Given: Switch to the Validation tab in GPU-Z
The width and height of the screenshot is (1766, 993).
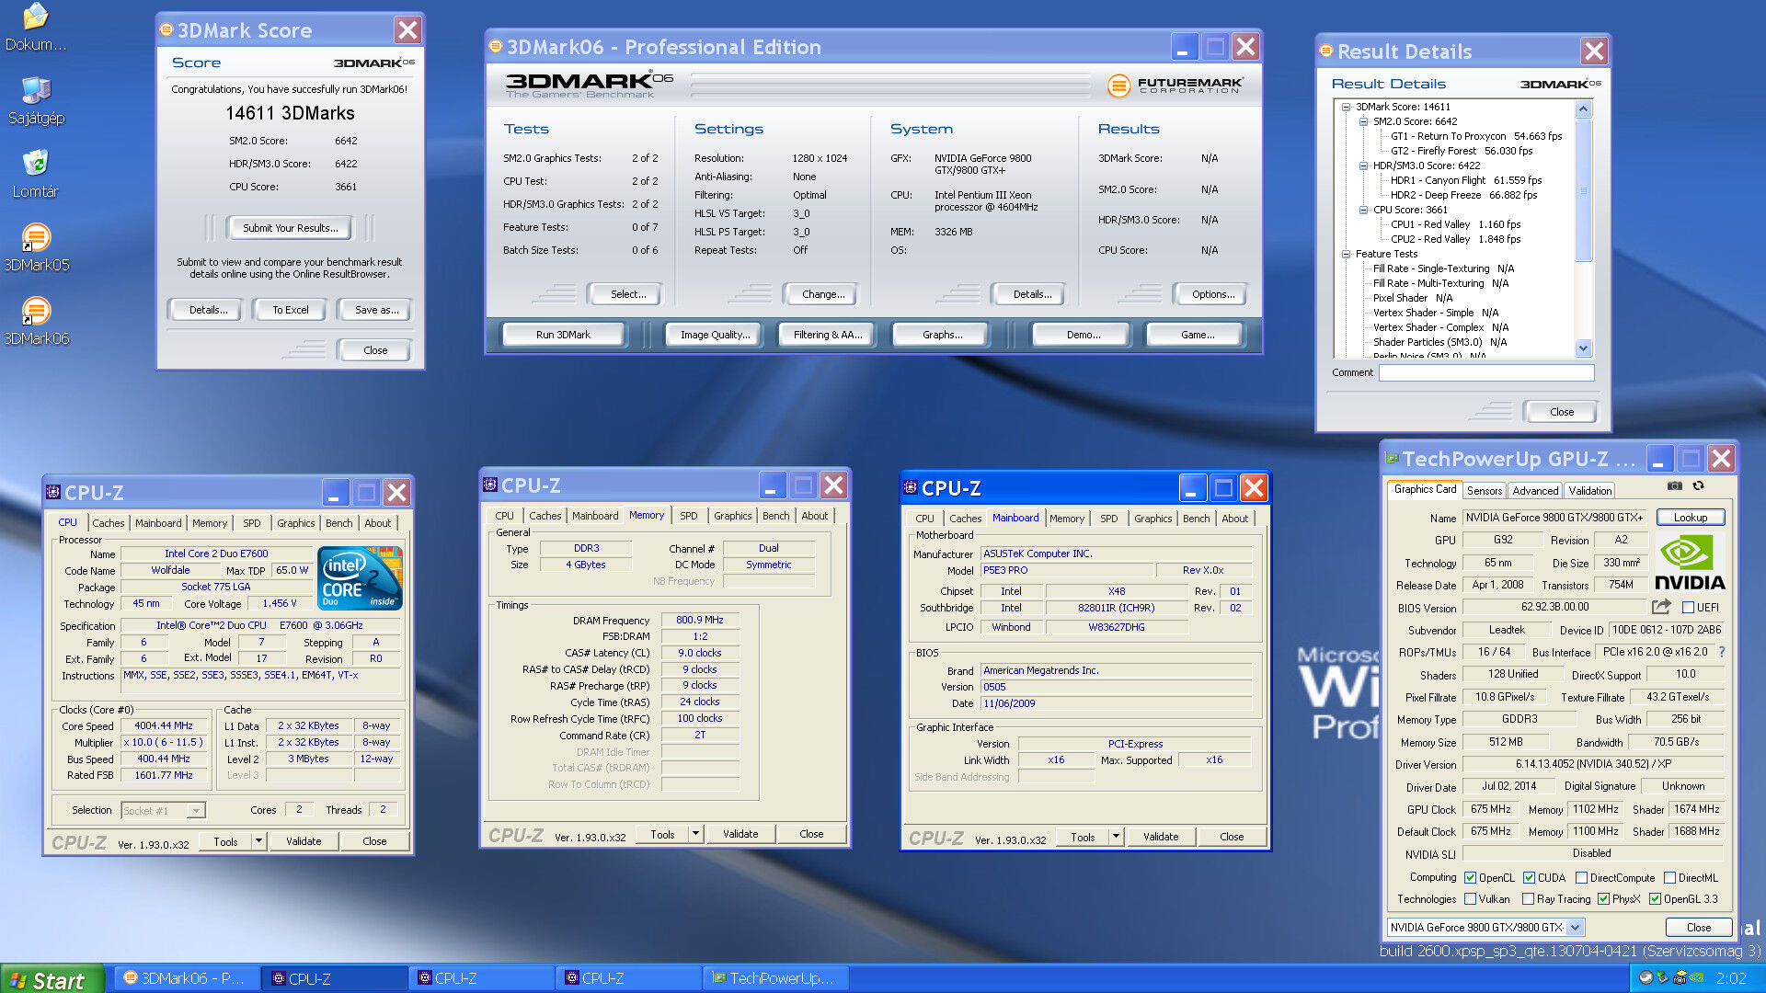Looking at the screenshot, I should 1590,491.
